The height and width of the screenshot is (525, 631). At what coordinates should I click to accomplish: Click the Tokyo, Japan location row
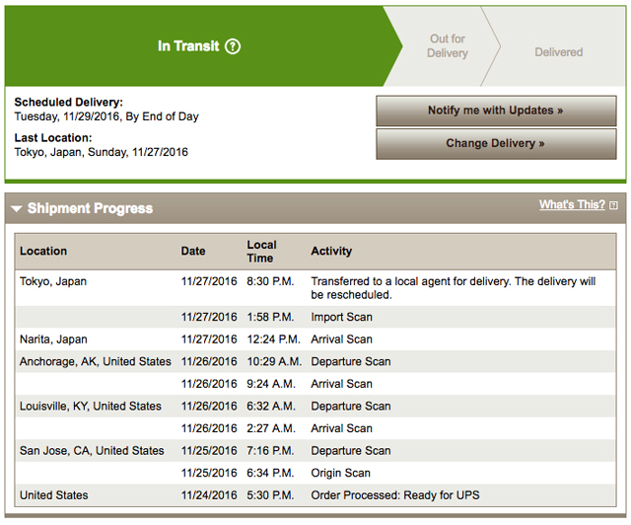[53, 281]
